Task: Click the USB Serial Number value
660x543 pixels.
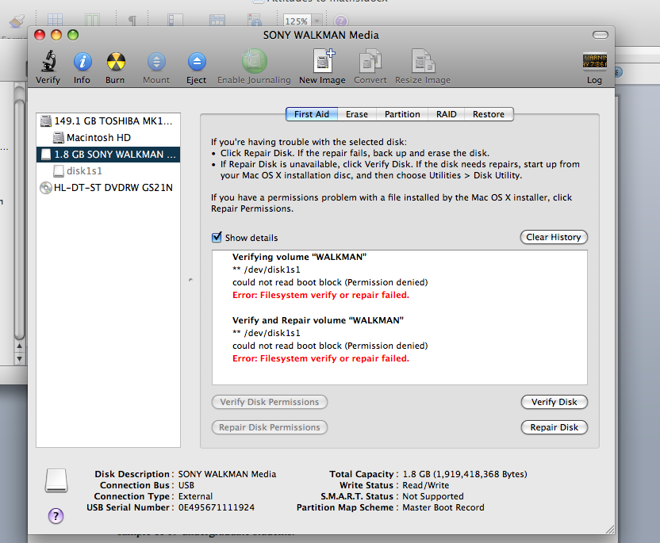Action: pos(217,507)
